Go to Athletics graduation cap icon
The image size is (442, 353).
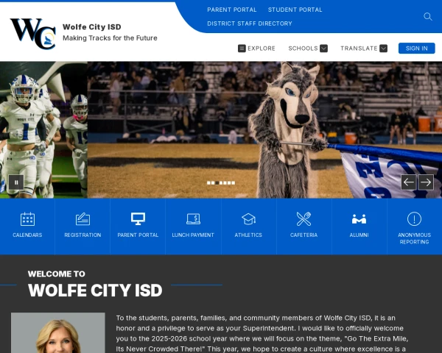pyautogui.click(x=248, y=219)
